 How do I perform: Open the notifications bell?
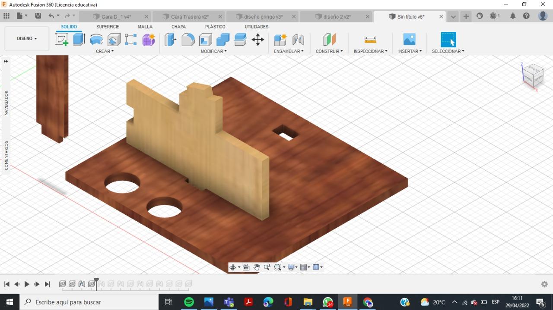click(x=513, y=16)
